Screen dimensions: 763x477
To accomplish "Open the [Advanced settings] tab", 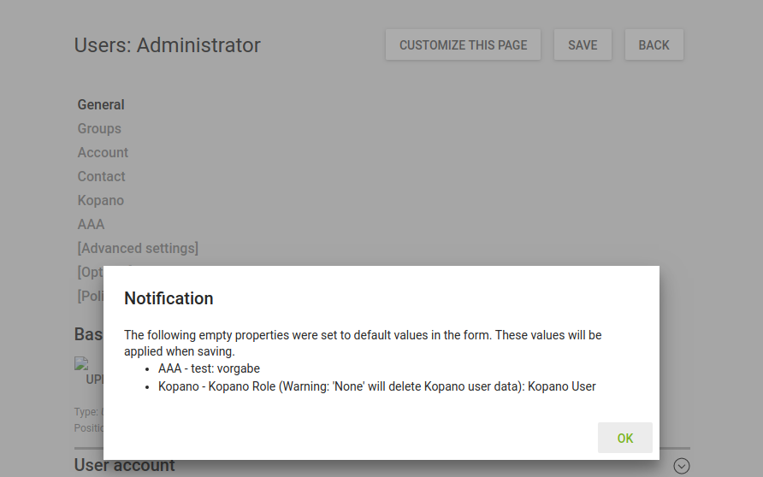I will coord(138,248).
